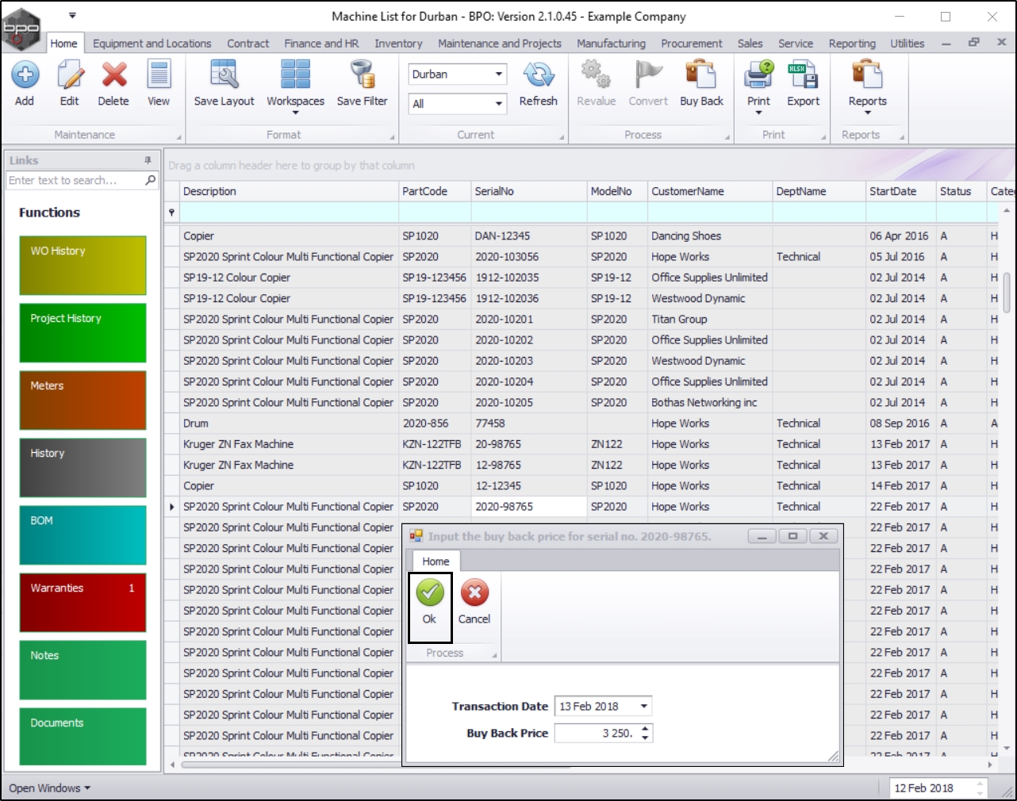This screenshot has width=1017, height=801.
Task: Click the Warranties function tile
Action: point(83,602)
